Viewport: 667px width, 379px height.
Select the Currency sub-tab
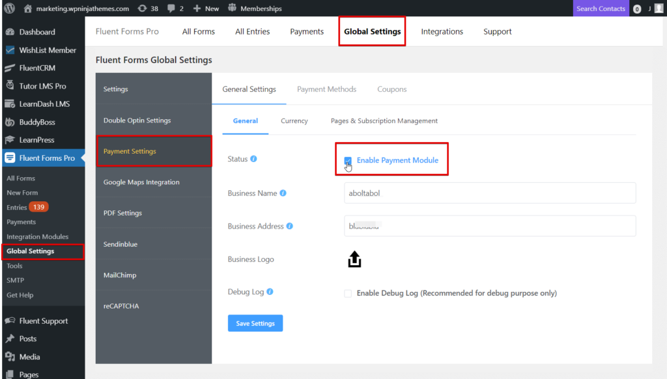[x=294, y=121]
